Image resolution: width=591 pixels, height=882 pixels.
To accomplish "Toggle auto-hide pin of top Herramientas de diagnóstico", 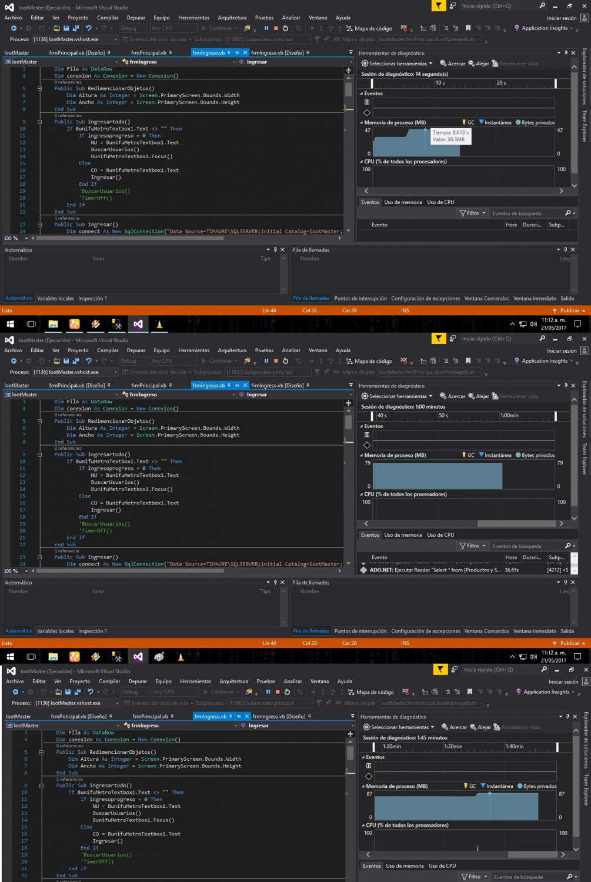I will pos(566,53).
